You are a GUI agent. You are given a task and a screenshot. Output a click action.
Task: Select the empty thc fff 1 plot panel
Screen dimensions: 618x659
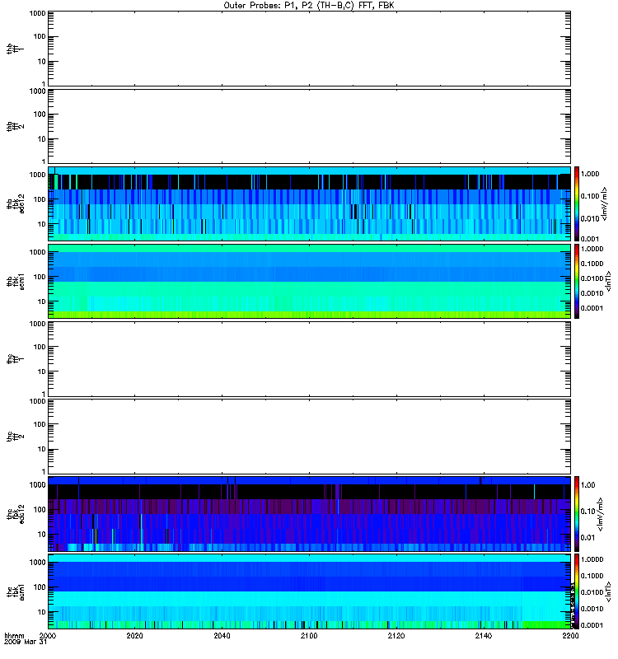[x=309, y=359]
